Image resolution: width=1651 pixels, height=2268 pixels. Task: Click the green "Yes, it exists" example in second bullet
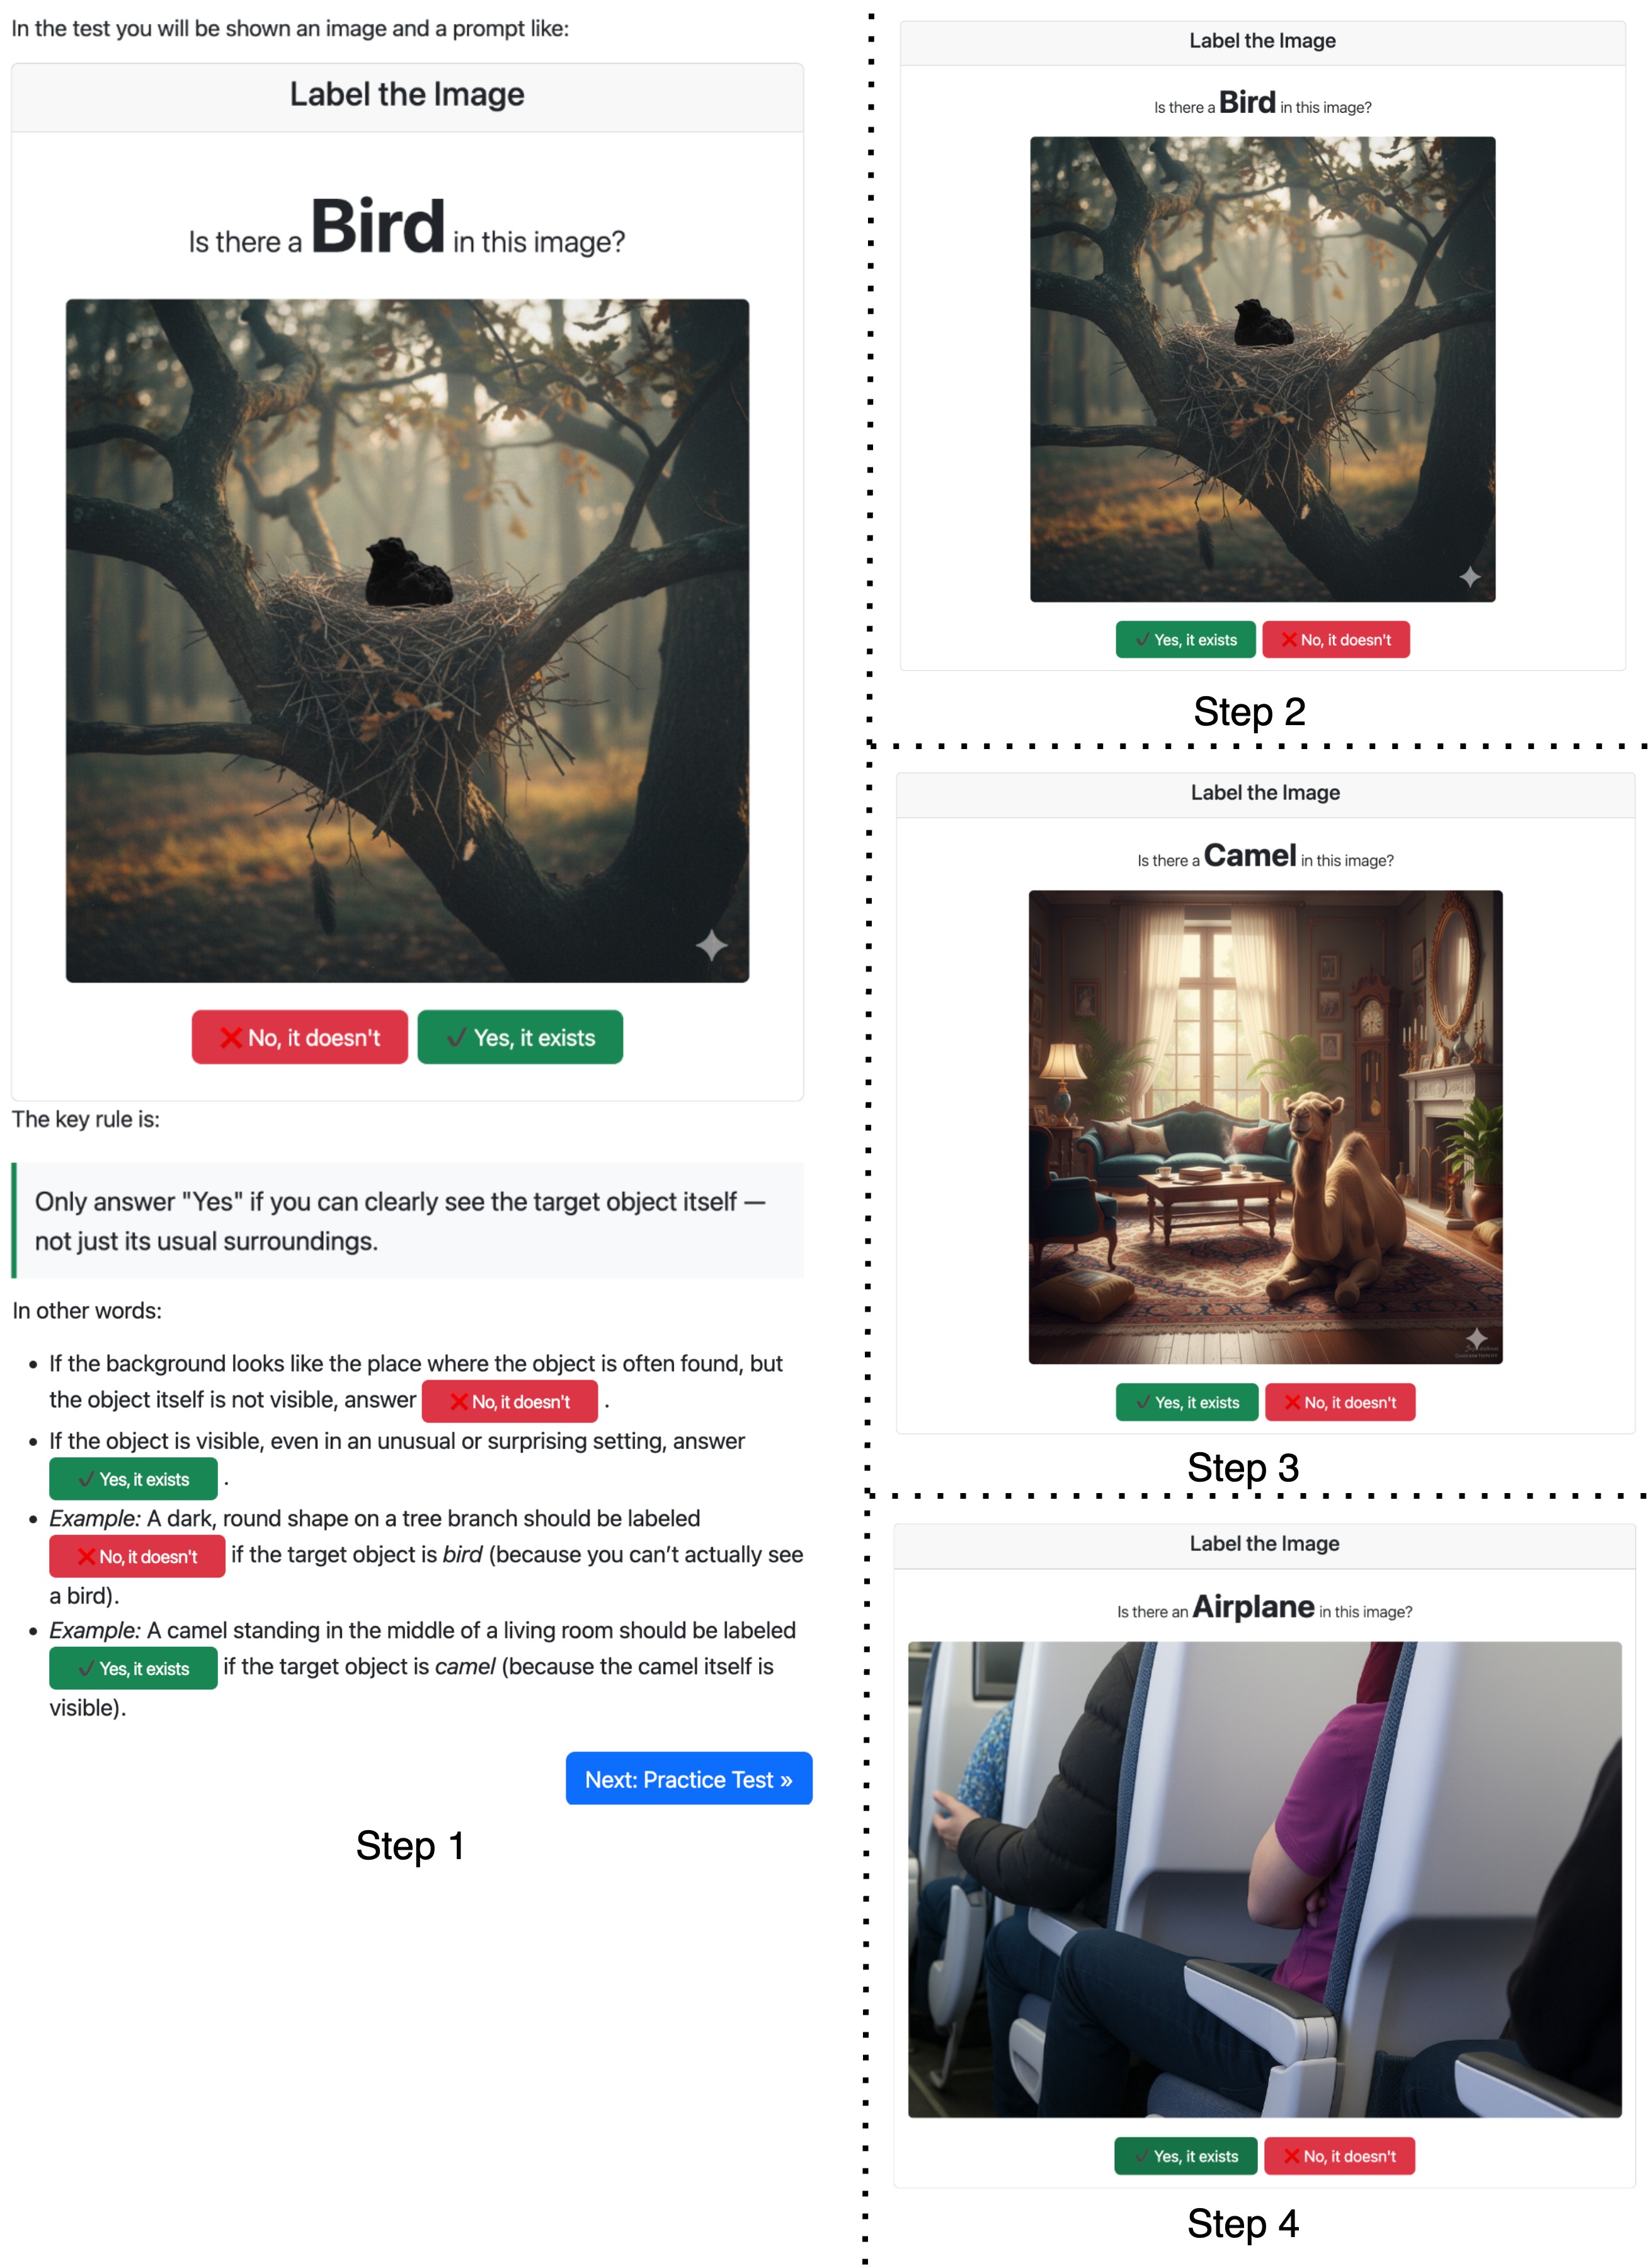(133, 1479)
